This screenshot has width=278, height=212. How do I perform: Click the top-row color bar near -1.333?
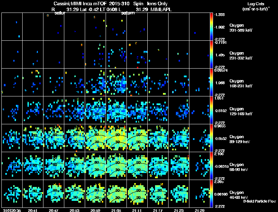click(x=211, y=27)
